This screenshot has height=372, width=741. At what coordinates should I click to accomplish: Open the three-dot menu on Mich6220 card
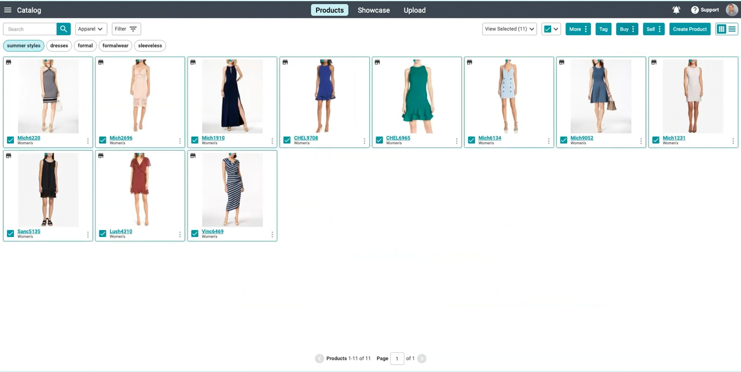88,141
